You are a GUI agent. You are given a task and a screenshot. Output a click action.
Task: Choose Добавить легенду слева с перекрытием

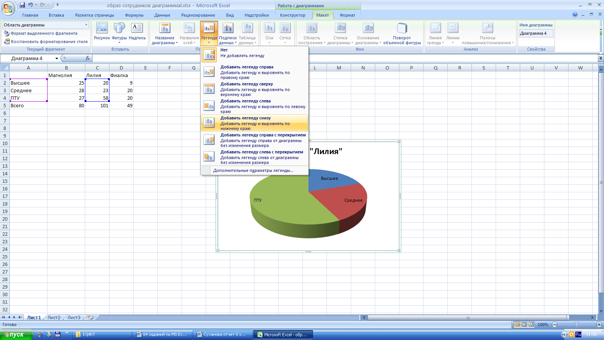pos(254,157)
